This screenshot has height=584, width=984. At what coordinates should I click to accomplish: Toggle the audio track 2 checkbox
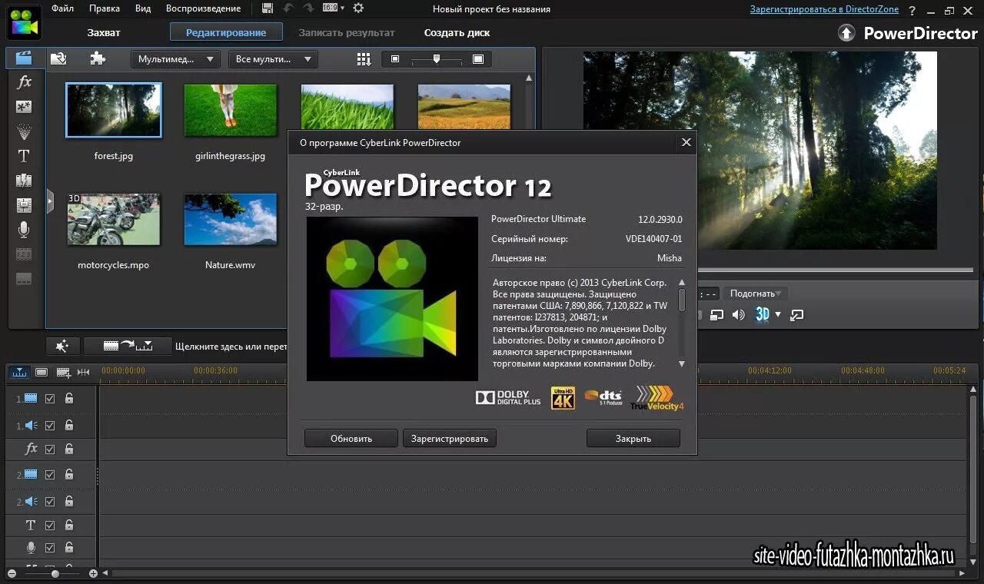50,502
